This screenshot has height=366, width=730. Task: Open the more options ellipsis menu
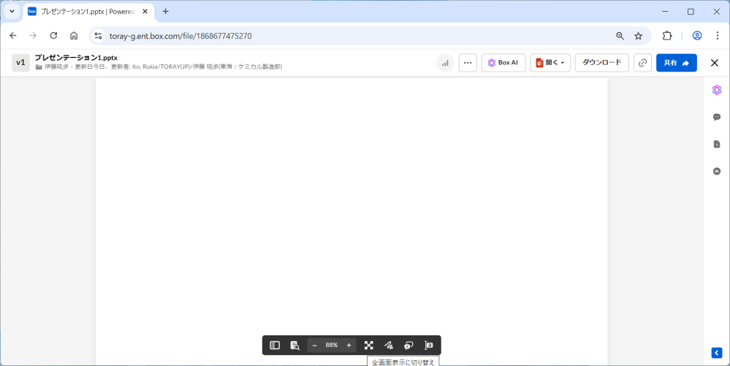coord(468,63)
